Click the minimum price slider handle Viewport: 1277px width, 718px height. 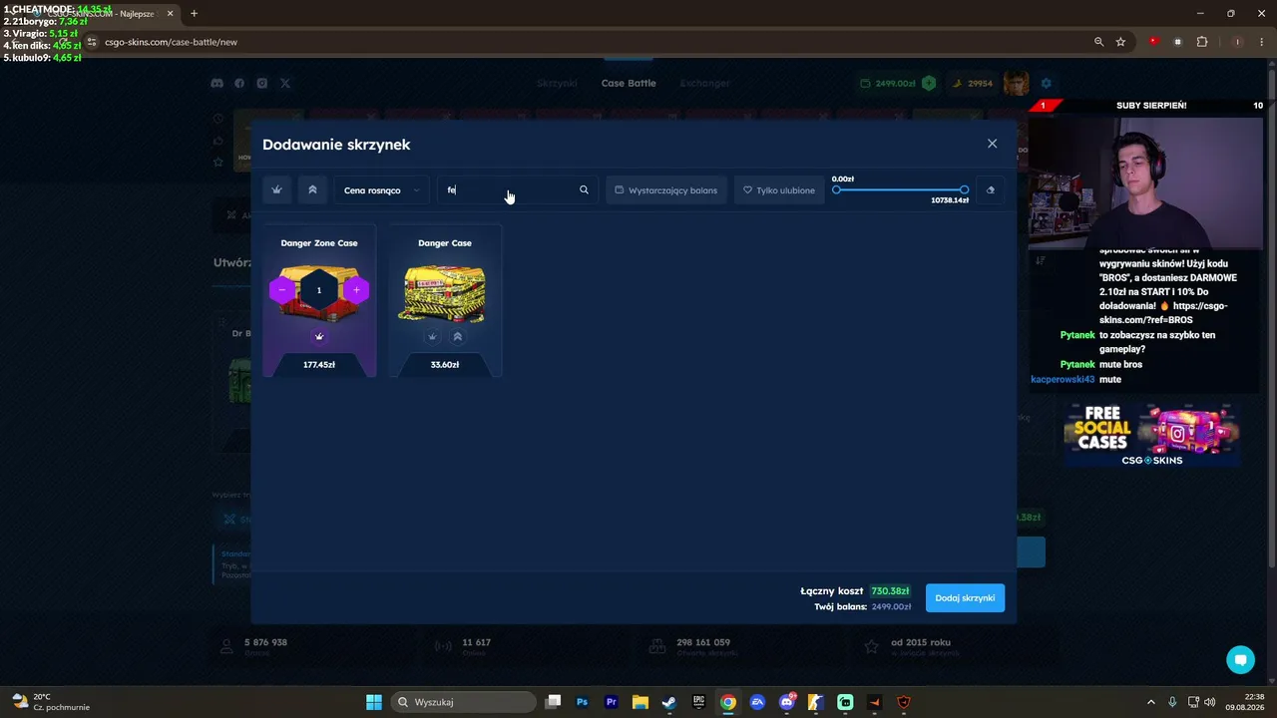pos(836,189)
